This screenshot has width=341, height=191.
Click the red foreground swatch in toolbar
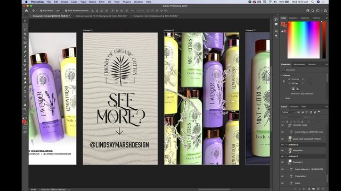pos(24,121)
